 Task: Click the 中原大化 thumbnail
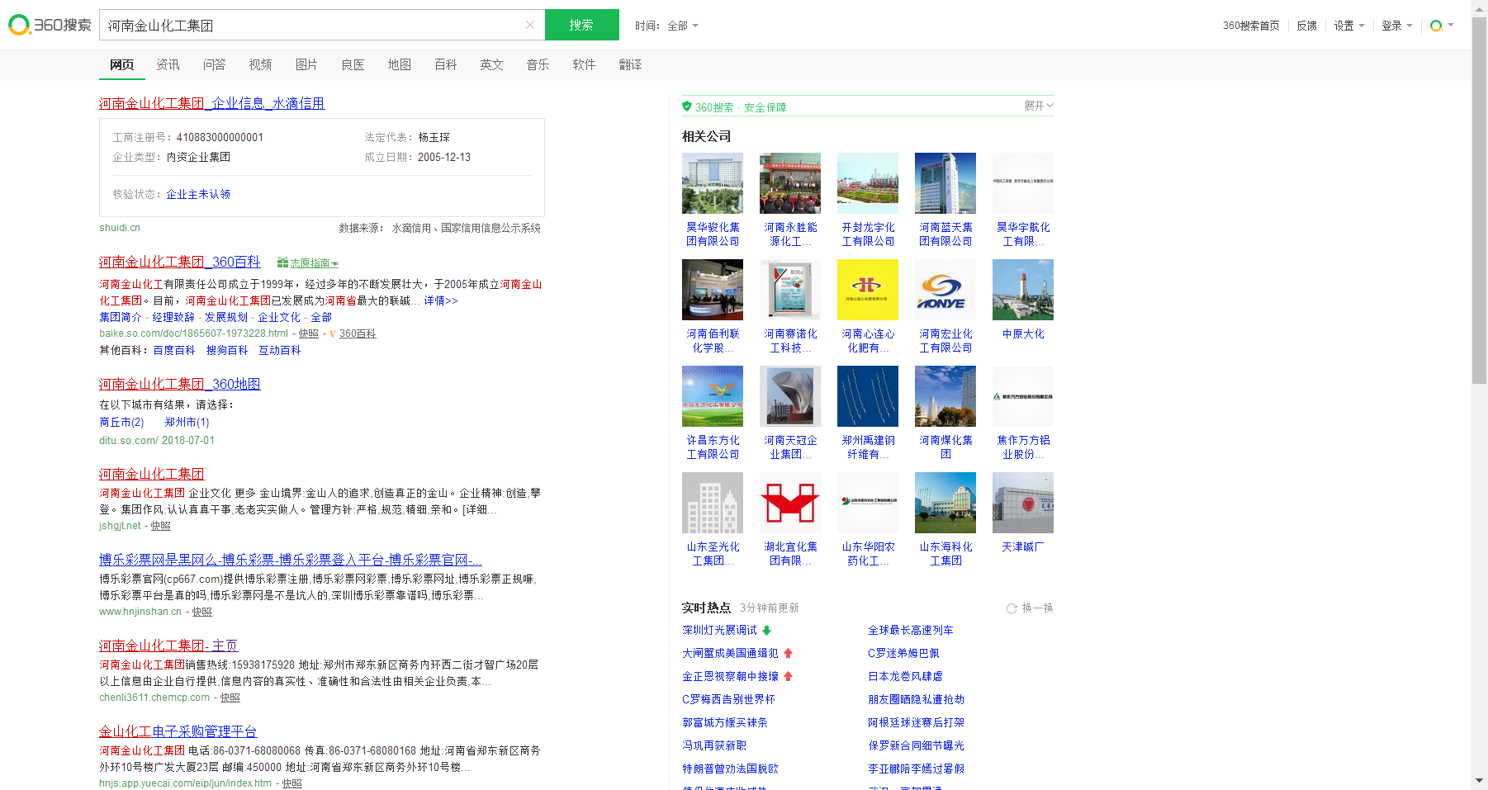pyautogui.click(x=1023, y=290)
